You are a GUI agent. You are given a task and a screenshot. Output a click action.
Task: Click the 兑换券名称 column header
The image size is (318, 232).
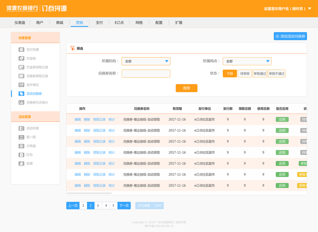(x=141, y=109)
